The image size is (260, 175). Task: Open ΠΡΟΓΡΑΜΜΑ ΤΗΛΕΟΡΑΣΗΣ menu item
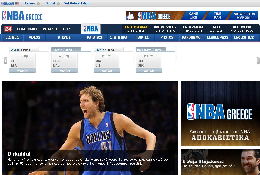tap(193, 29)
